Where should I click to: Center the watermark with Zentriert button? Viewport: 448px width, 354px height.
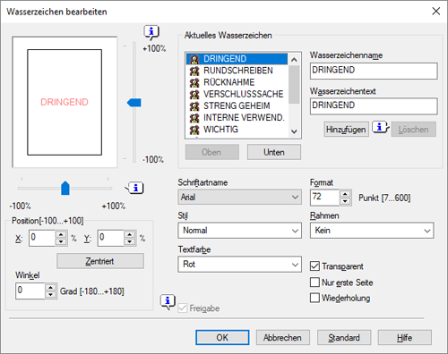coord(100,261)
